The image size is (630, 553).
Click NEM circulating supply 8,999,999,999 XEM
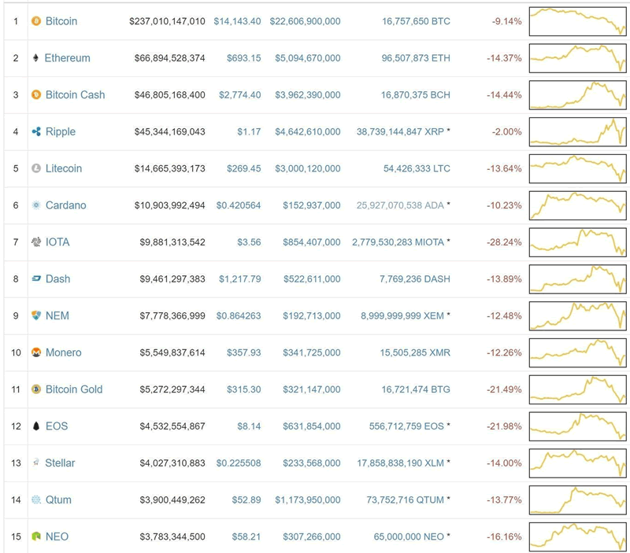click(x=402, y=315)
